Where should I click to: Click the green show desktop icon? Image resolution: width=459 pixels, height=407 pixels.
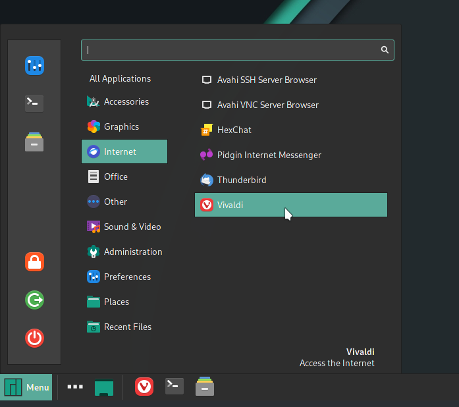point(104,387)
